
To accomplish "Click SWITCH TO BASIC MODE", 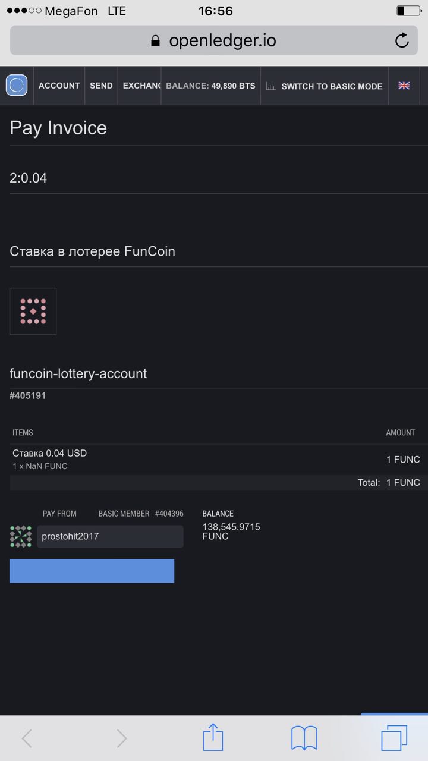I will point(332,86).
